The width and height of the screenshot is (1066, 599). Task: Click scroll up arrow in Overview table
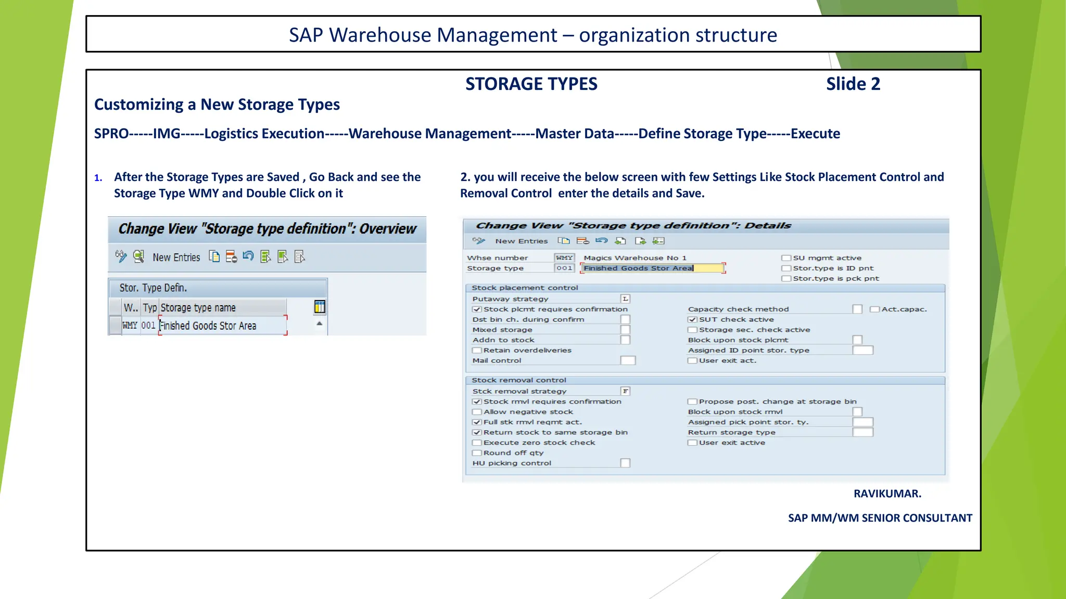320,323
